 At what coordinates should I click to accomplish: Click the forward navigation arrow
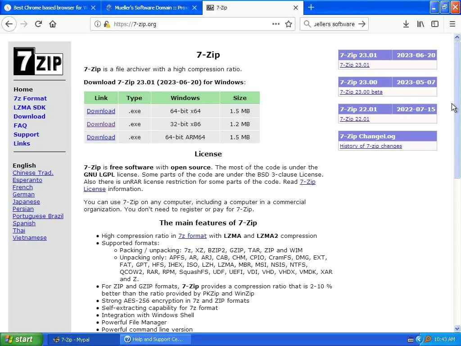(24, 24)
